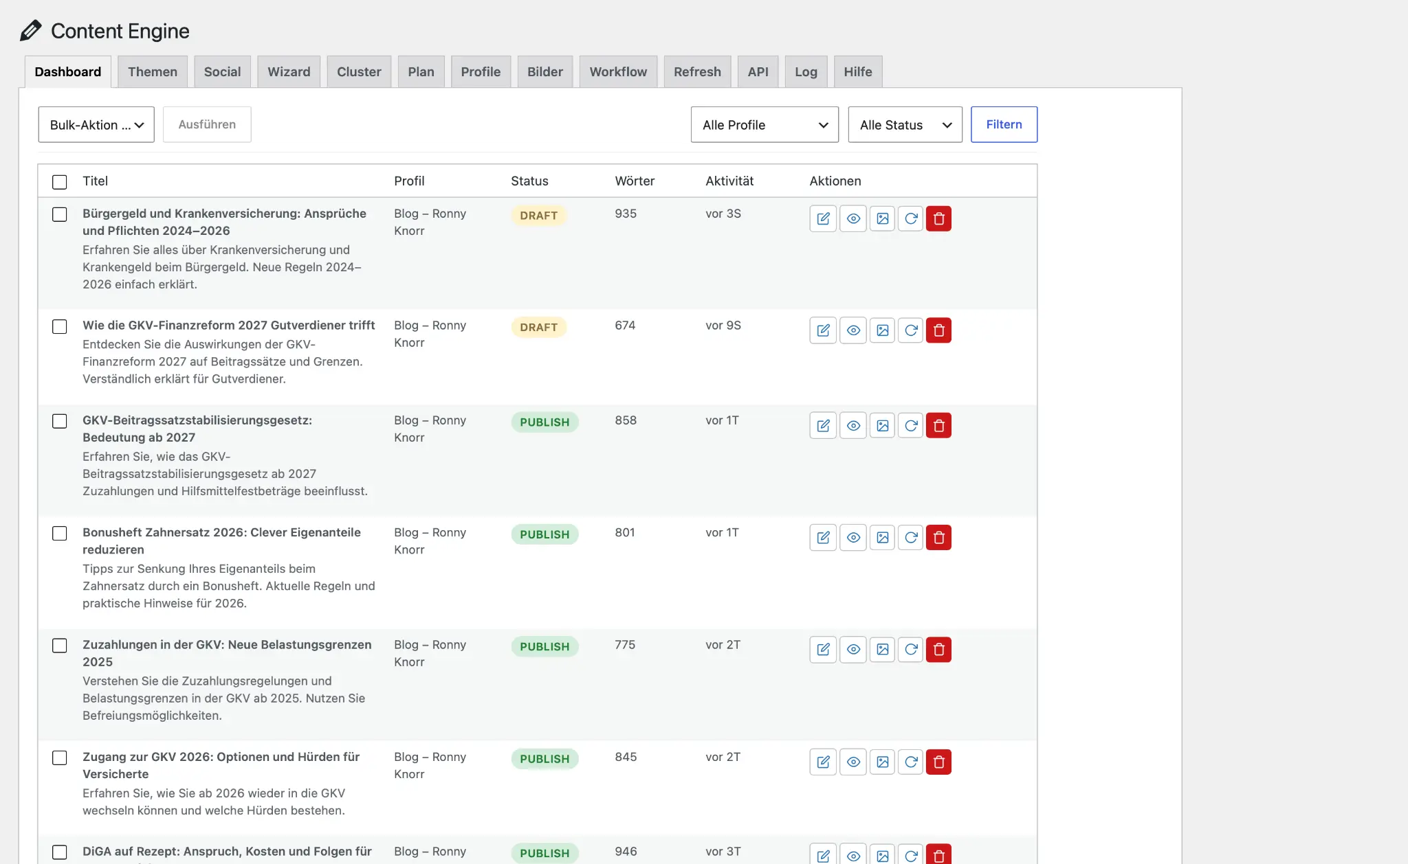This screenshot has height=864, width=1408.
Task: Open image options for Bürgergeld article
Action: (883, 218)
